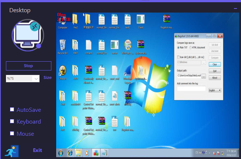This screenshot has height=159, width=241.
Task: Click the log comment input field
Action: point(191,89)
